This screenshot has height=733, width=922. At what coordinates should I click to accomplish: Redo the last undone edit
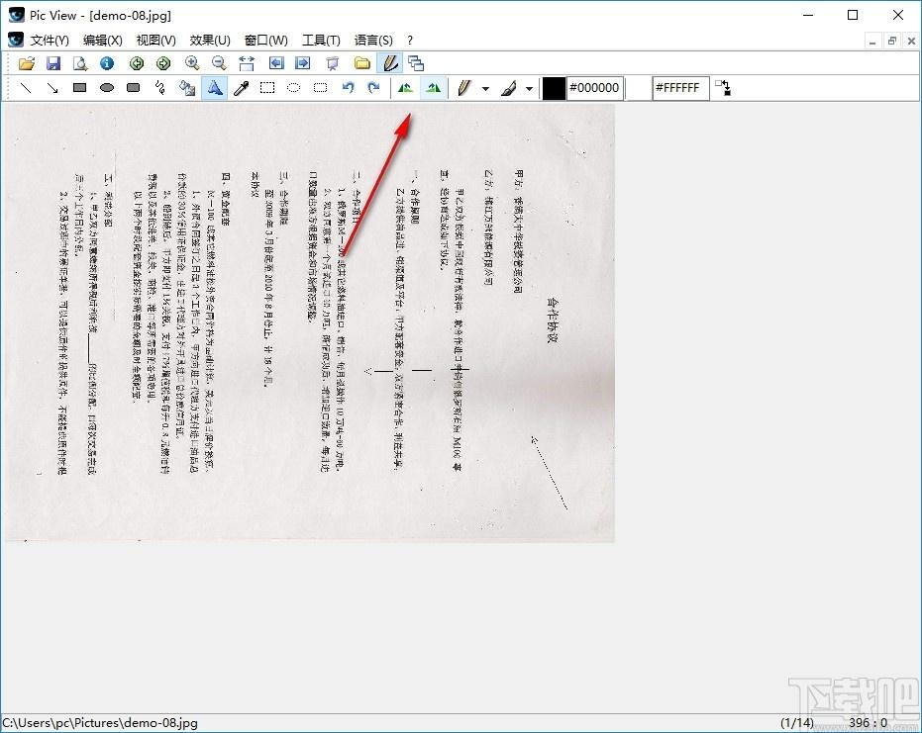pyautogui.click(x=374, y=88)
